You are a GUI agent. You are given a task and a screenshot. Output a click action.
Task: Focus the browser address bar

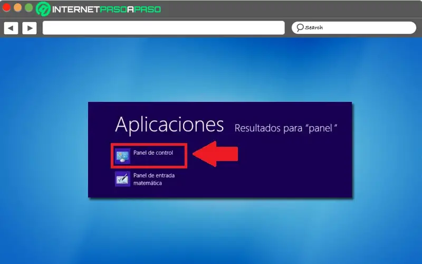coord(164,28)
